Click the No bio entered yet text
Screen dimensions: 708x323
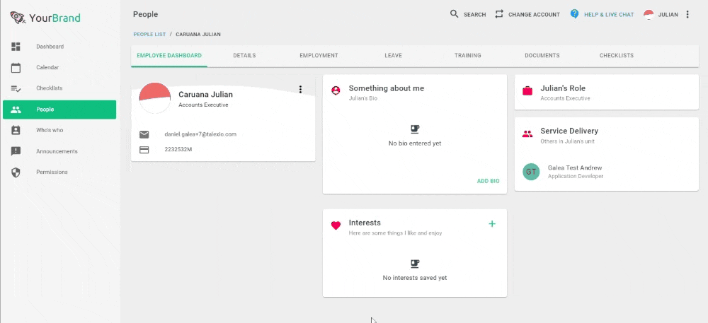click(x=414, y=143)
